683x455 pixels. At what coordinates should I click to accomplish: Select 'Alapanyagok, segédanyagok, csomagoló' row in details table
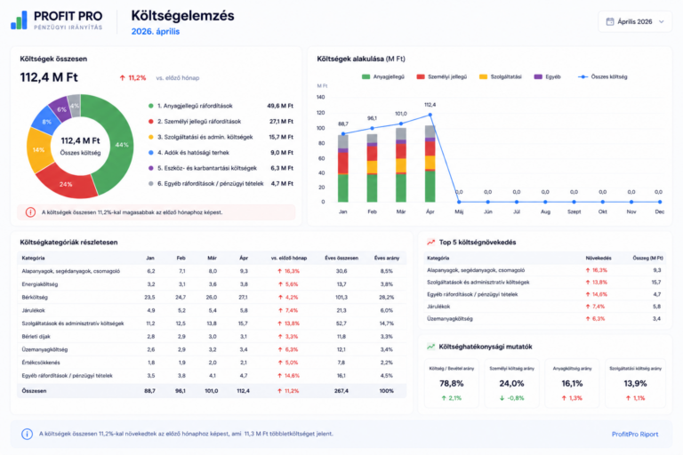tap(212, 271)
